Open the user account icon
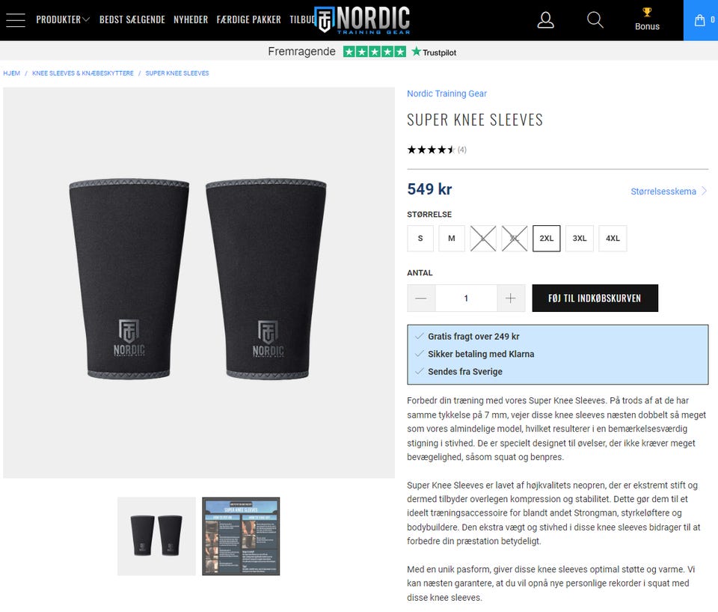This screenshot has width=718, height=612. coord(545,20)
